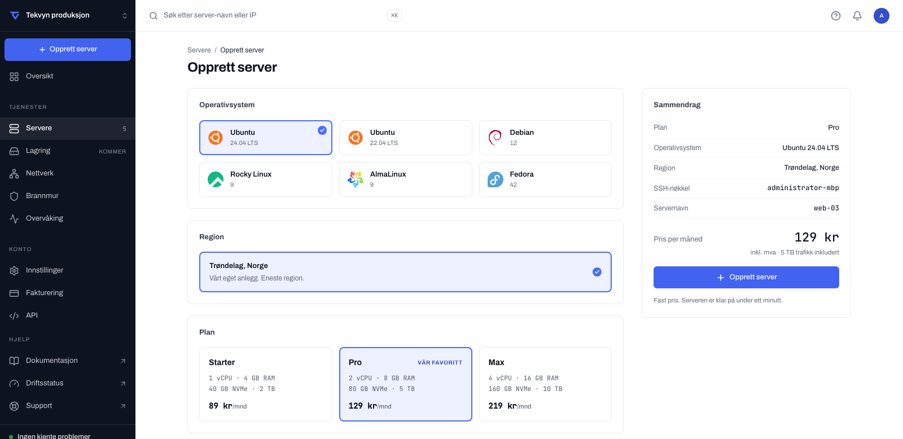
Task: Click the "VÅR FAVORITT" badge
Action: (440, 363)
